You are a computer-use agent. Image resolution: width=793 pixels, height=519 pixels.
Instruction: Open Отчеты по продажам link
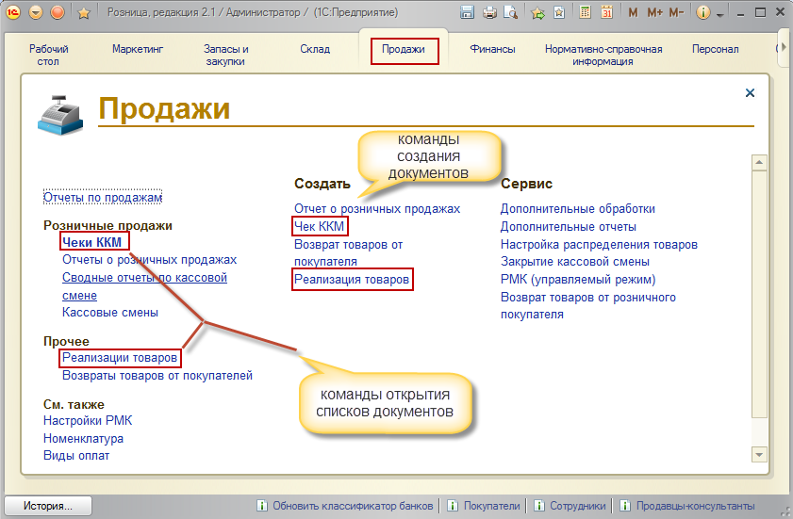pyautogui.click(x=103, y=197)
